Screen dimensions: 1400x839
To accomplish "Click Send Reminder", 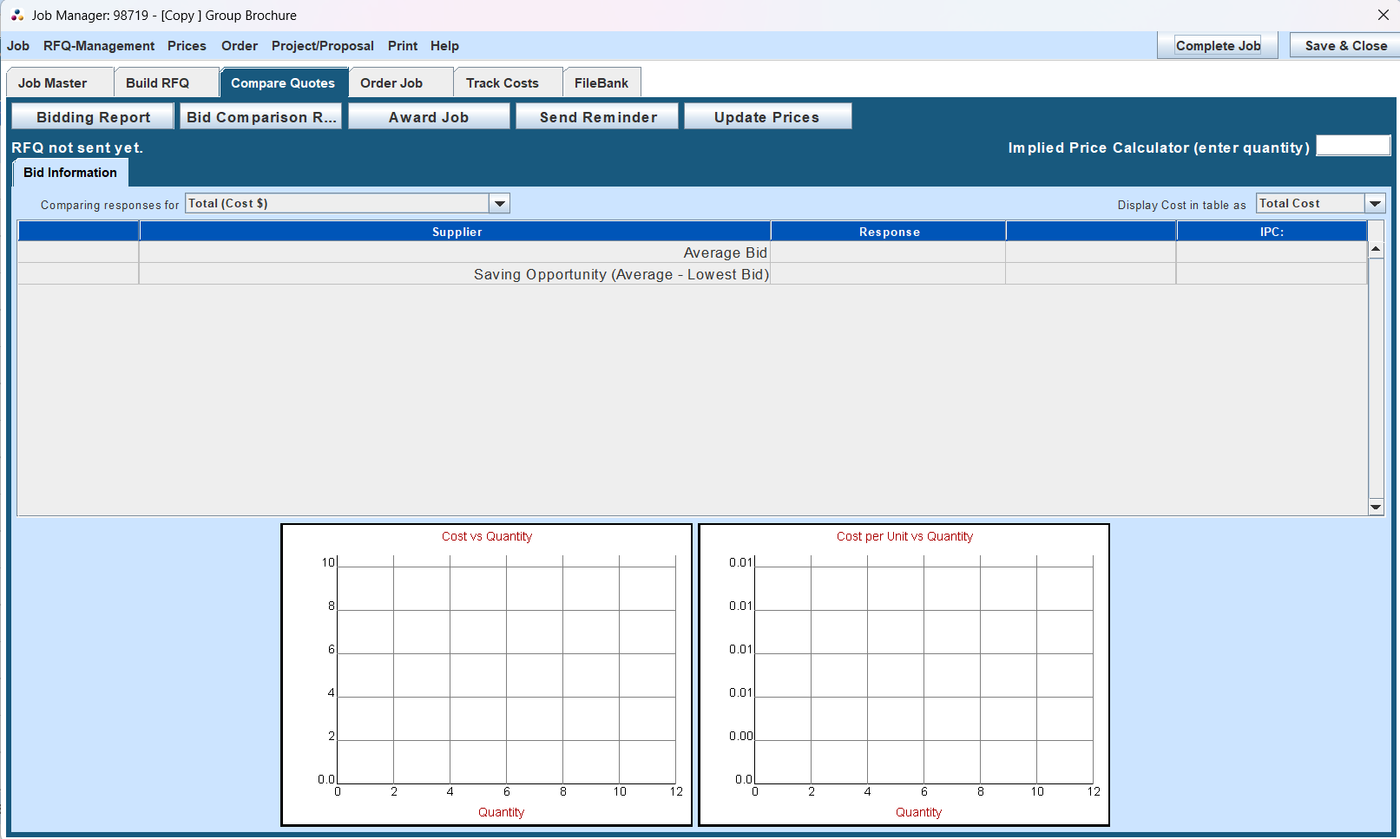I will 596,116.
